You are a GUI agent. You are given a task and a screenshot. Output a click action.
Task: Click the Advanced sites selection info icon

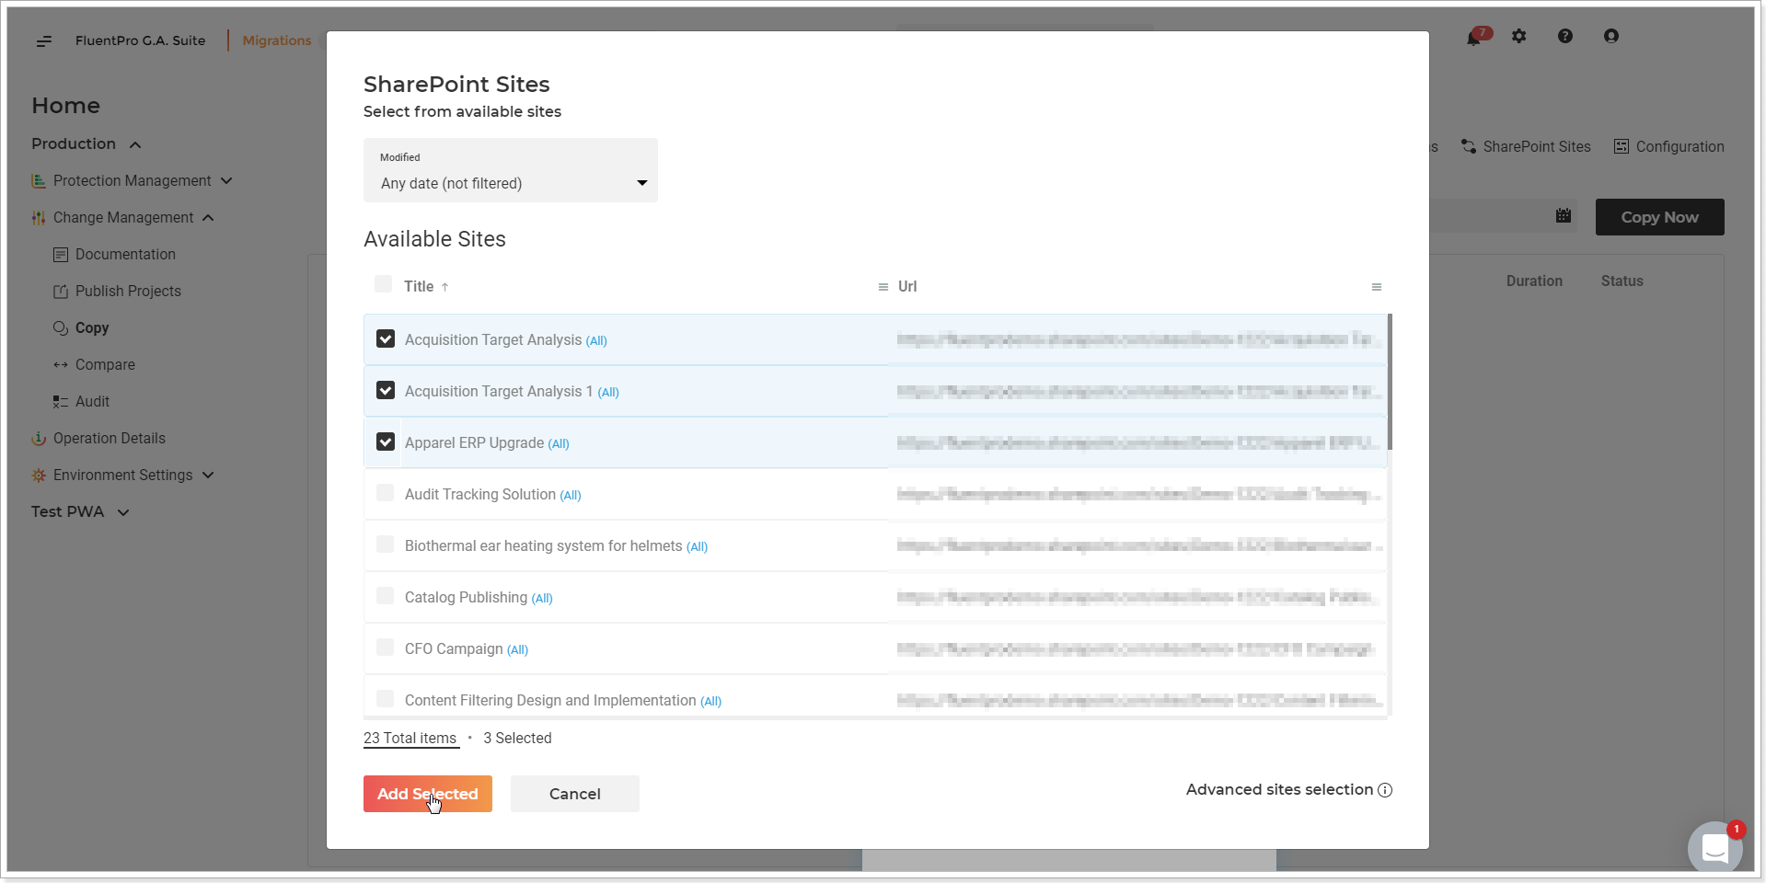pyautogui.click(x=1385, y=790)
